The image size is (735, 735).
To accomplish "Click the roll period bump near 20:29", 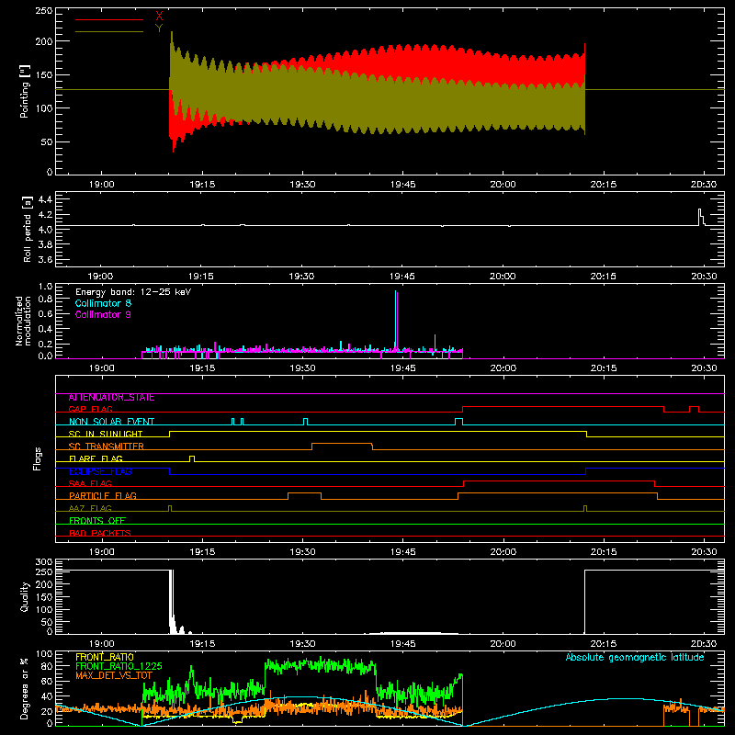I will click(x=701, y=217).
